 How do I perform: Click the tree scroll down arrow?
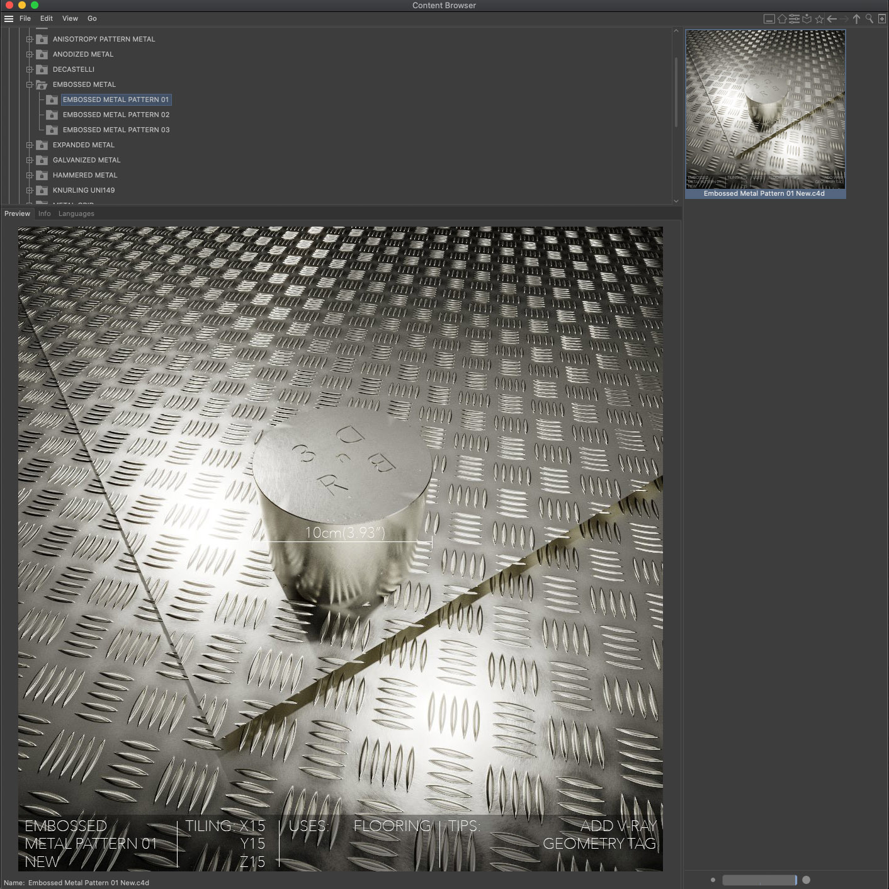tap(676, 201)
